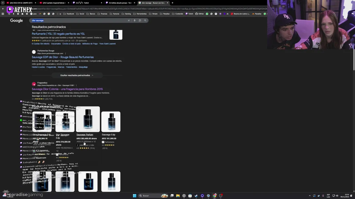Viewport: 355px width, 199px height.
Task: Click the Maquillaje sitelink
Action: pyautogui.click(x=83, y=67)
